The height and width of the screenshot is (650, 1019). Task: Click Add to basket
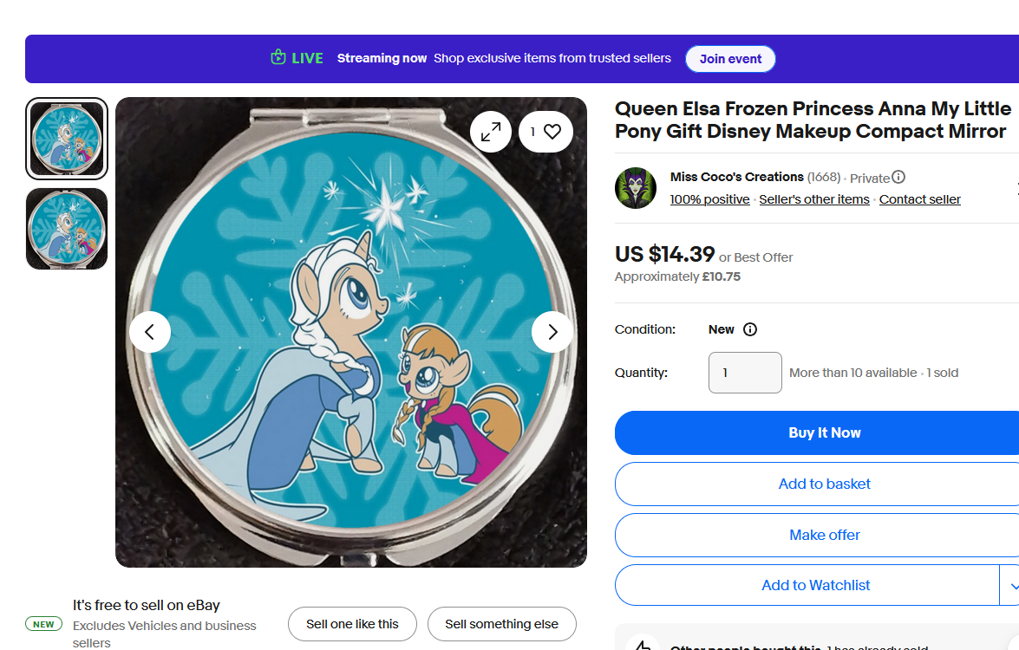pos(824,484)
